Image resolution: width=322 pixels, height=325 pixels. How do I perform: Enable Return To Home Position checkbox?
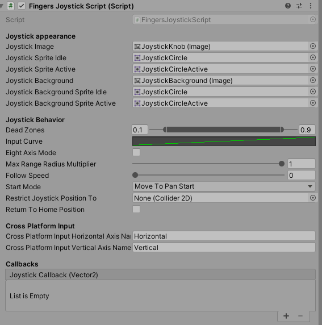pyautogui.click(x=136, y=209)
